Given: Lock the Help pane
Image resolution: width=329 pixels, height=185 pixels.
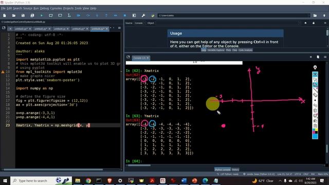Looking at the screenshot, I should pyautogui.click(x=314, y=23).
